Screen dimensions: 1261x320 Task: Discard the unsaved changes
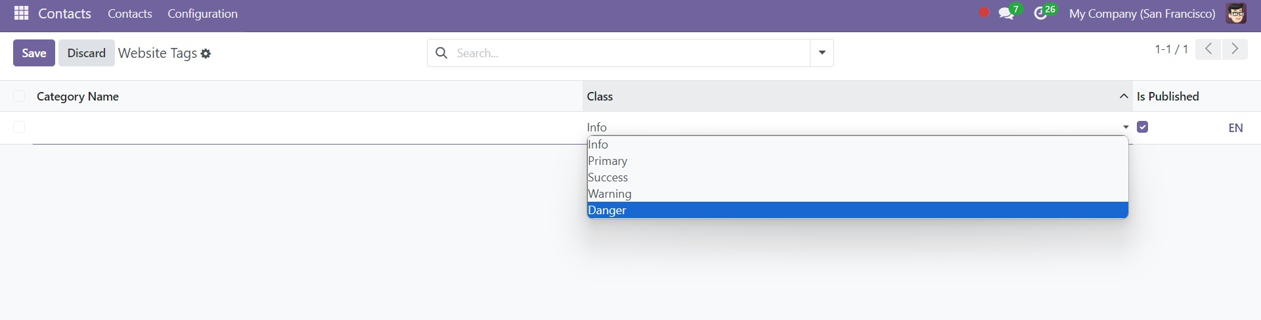pyautogui.click(x=87, y=53)
